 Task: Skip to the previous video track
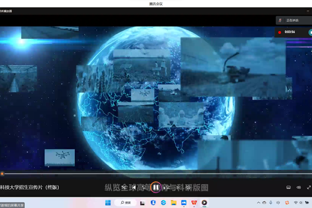(x=134, y=187)
